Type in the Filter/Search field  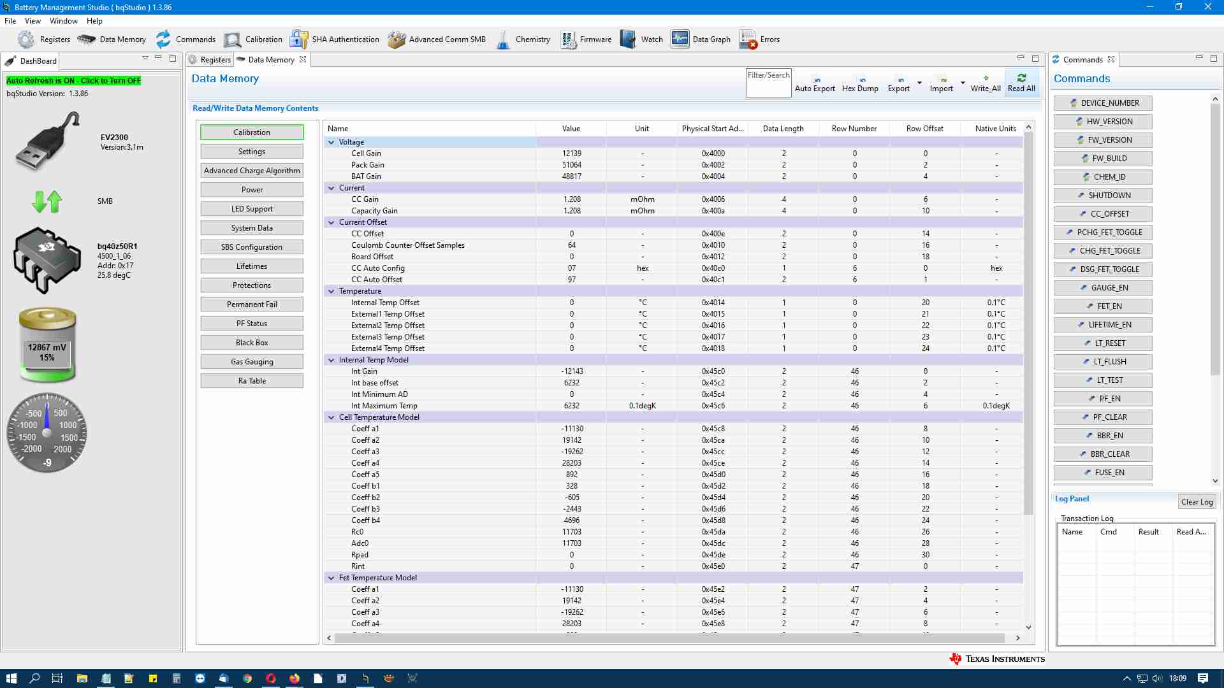pyautogui.click(x=768, y=82)
